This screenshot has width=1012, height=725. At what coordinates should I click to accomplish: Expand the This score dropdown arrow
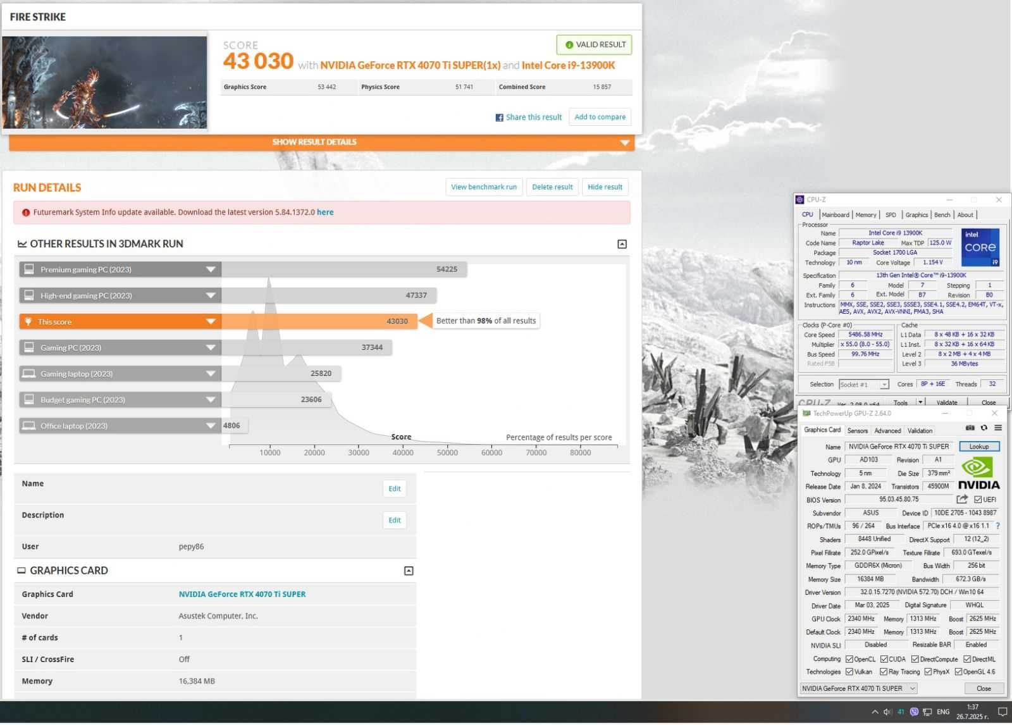(x=211, y=321)
